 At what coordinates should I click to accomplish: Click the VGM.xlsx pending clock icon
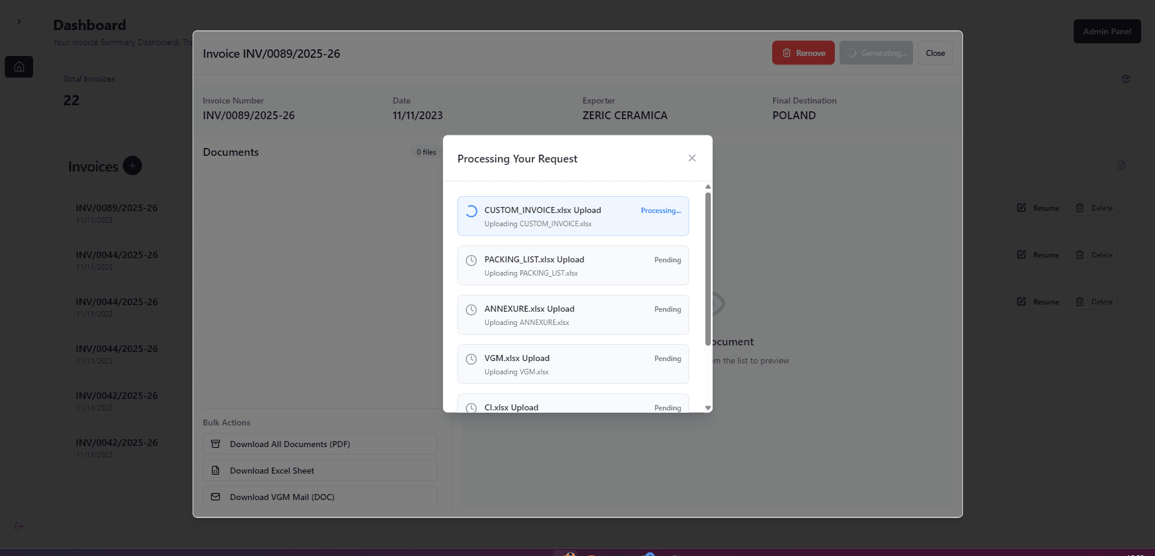tap(471, 359)
